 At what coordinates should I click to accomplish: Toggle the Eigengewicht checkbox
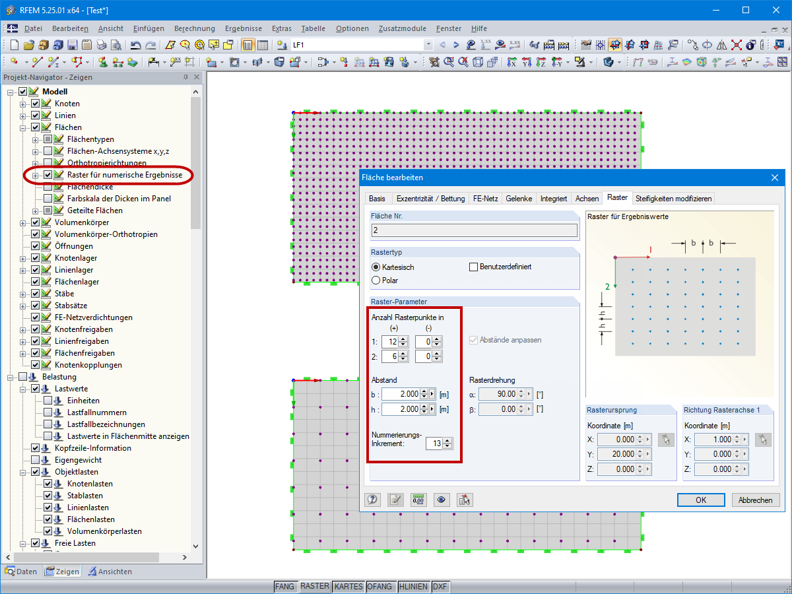point(36,460)
